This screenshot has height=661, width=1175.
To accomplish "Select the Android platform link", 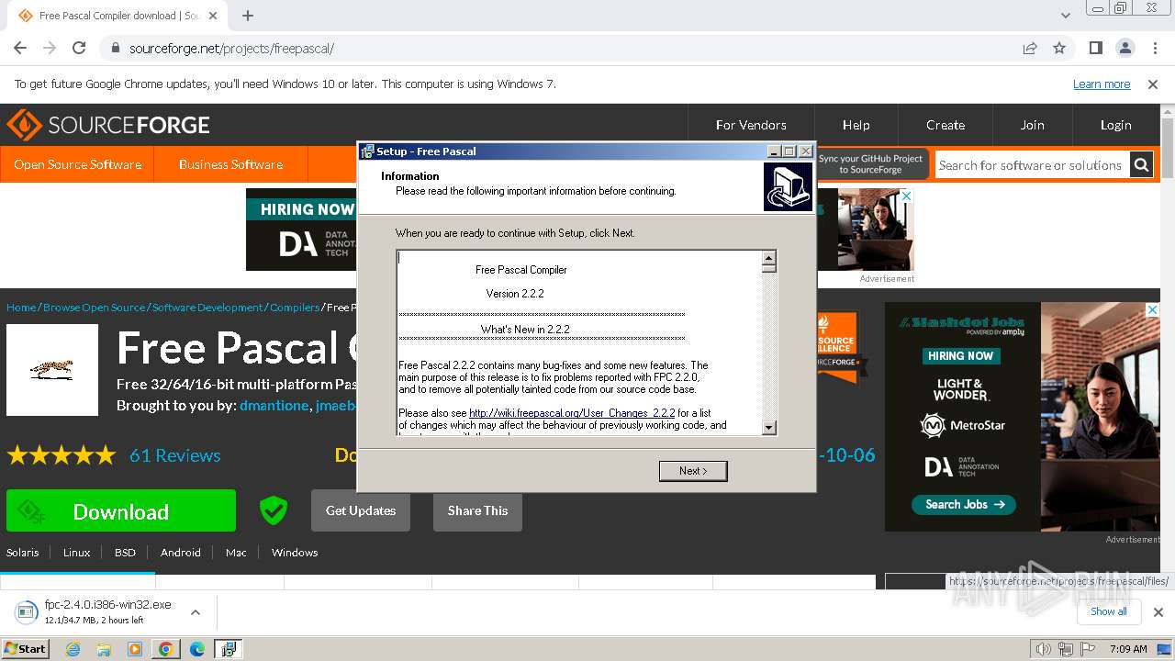I will pyautogui.click(x=181, y=553).
